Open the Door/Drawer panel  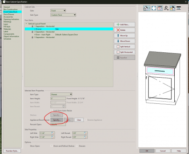9,14
